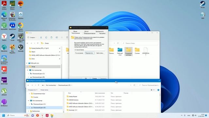This screenshot has height=118, width=209.
Task: Click OK button in Properties dialog
Action: tap(86, 78)
